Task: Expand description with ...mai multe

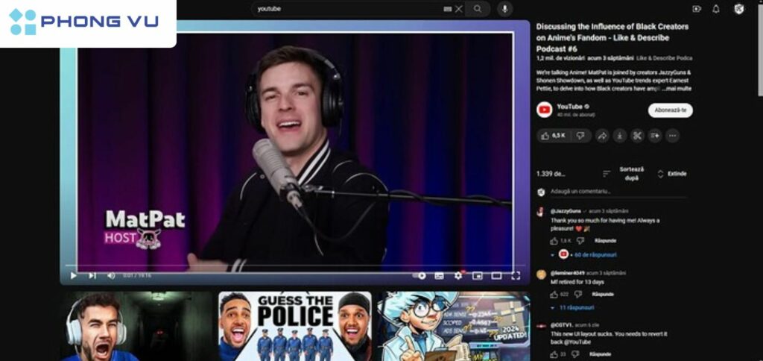Action: (677, 89)
